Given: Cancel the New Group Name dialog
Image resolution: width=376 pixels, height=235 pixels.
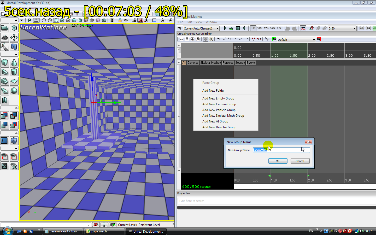Looking at the screenshot, I should 300,161.
